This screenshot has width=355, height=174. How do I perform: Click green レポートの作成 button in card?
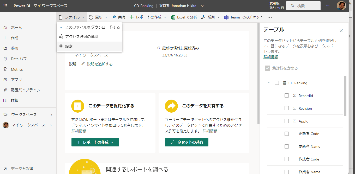pyautogui.click(x=95, y=142)
